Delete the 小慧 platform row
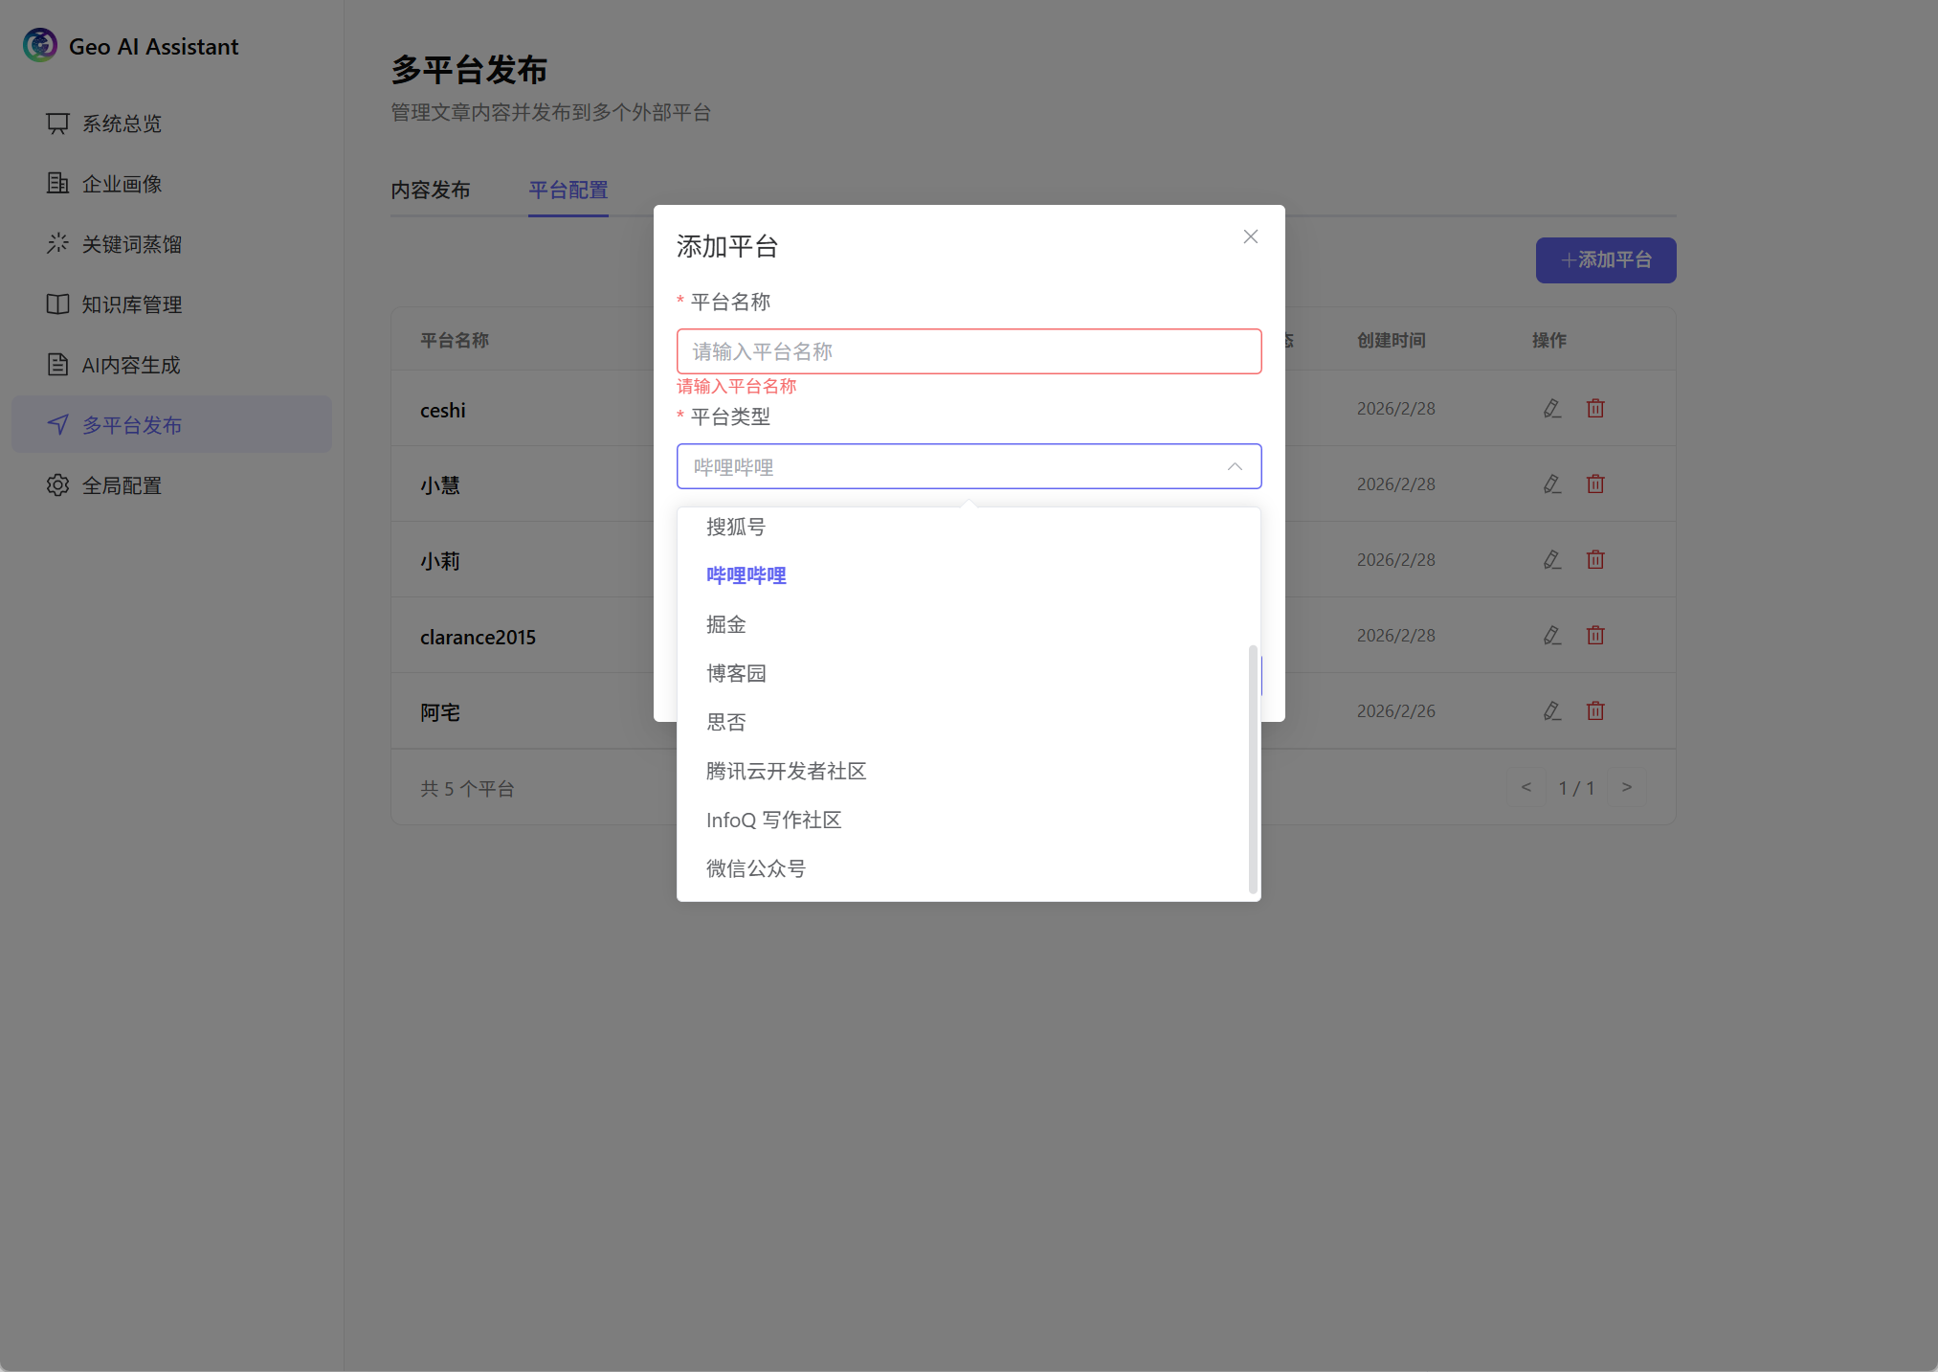Viewport: 1938px width, 1372px height. [1595, 484]
